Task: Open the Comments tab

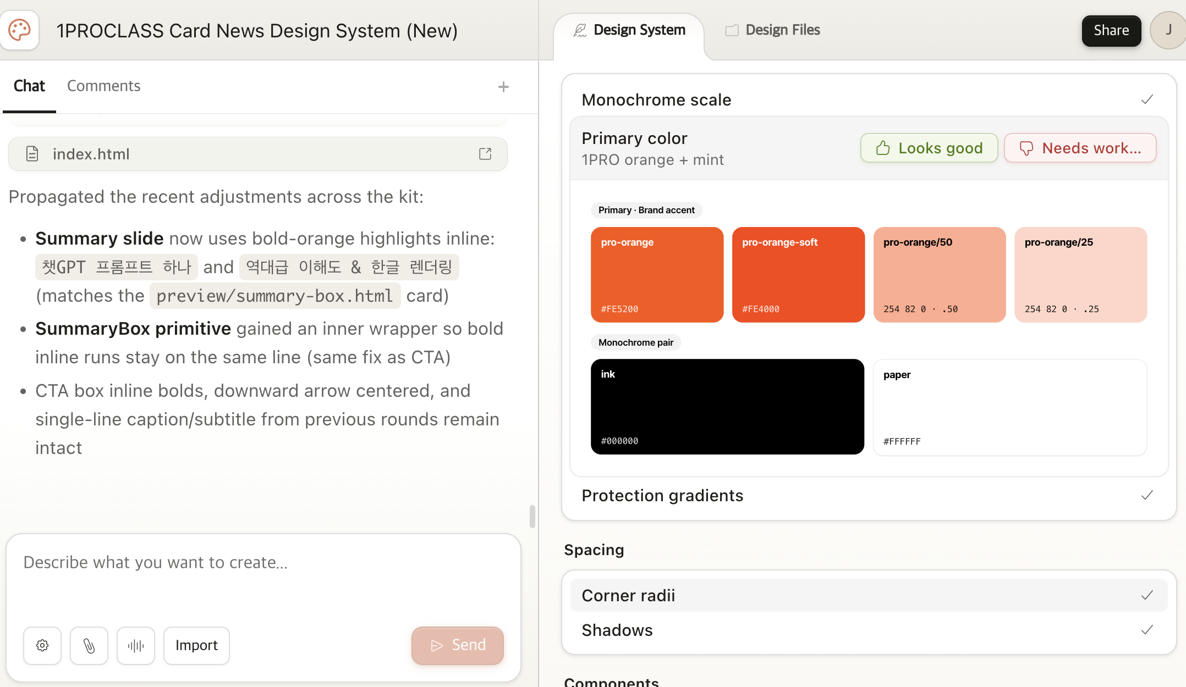Action: click(x=103, y=86)
